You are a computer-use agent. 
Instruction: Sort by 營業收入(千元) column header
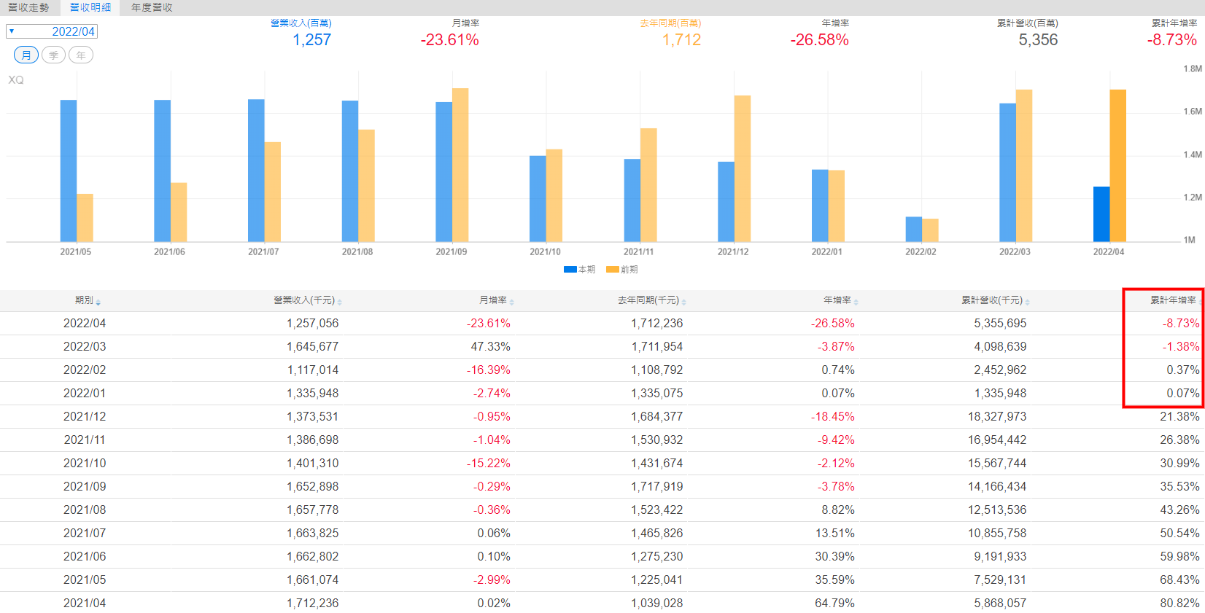coord(308,300)
